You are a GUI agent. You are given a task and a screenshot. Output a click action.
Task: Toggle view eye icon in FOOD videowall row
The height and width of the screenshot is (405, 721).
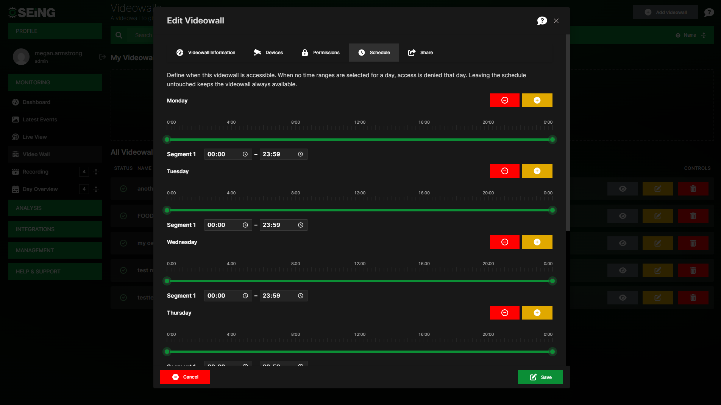(623, 216)
